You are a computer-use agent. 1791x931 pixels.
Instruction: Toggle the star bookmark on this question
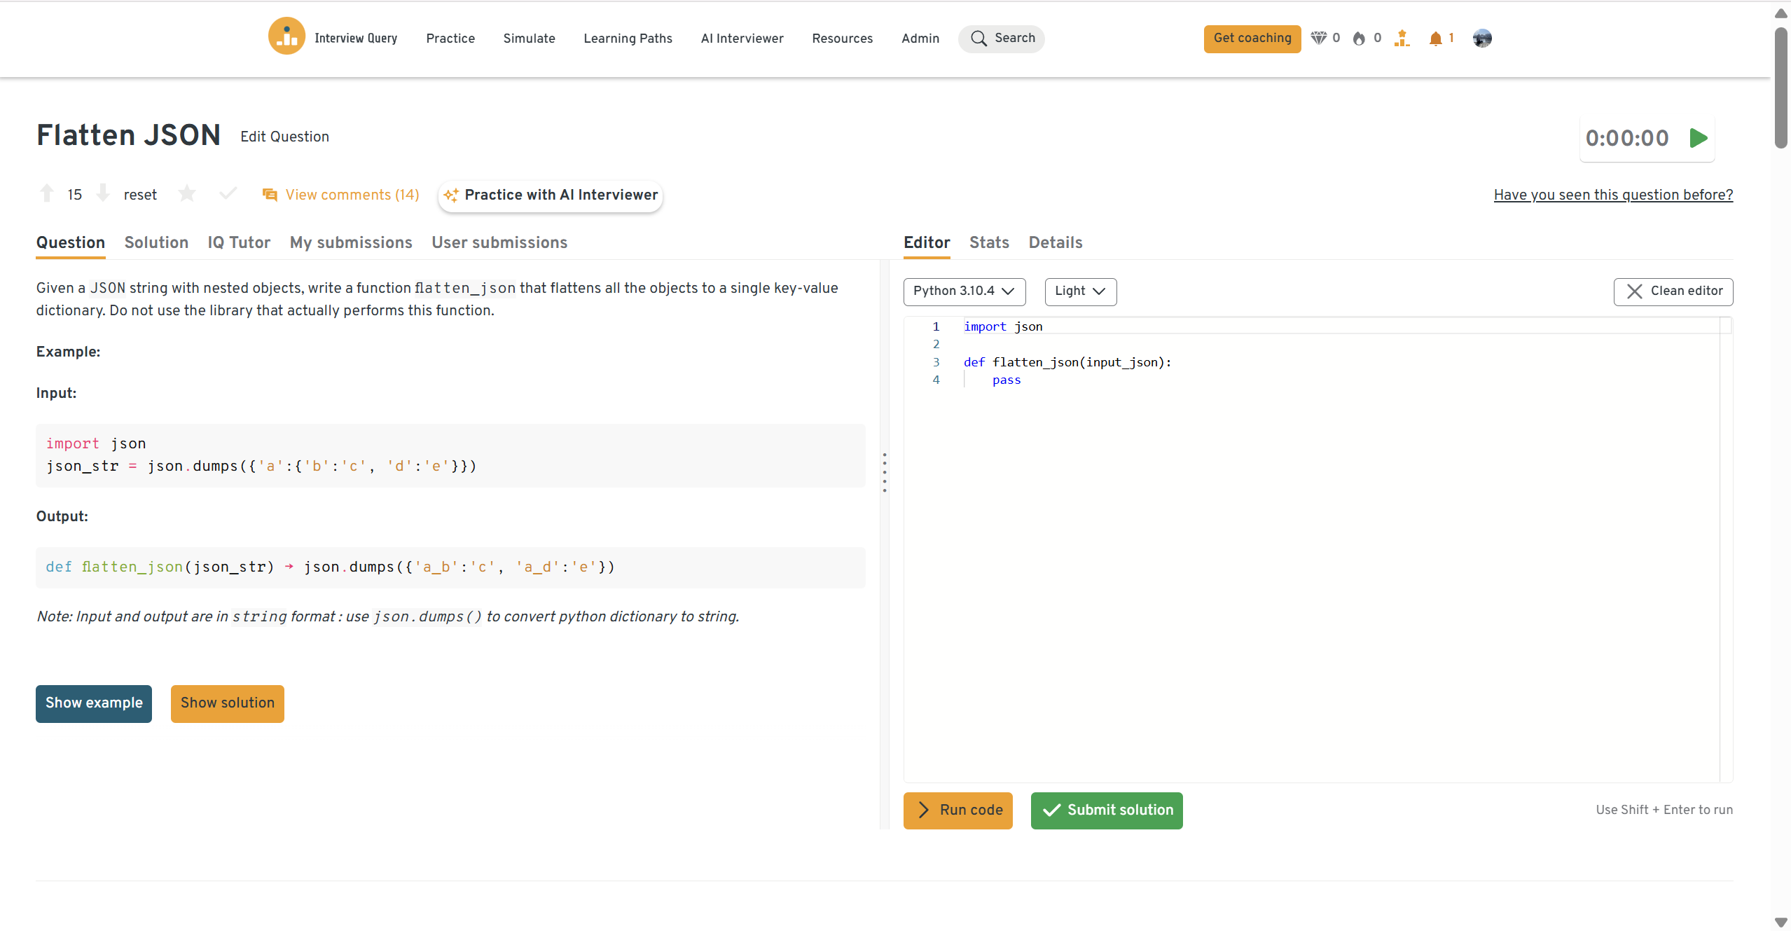tap(187, 193)
